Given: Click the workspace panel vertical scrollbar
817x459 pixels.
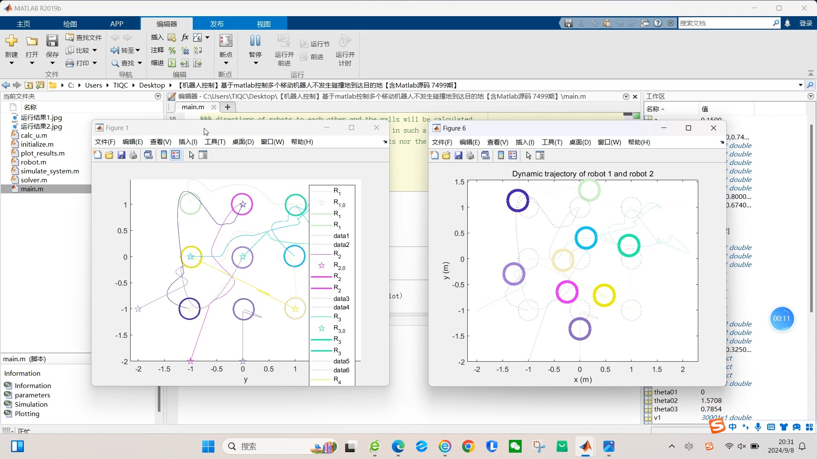Looking at the screenshot, I should tap(811, 212).
